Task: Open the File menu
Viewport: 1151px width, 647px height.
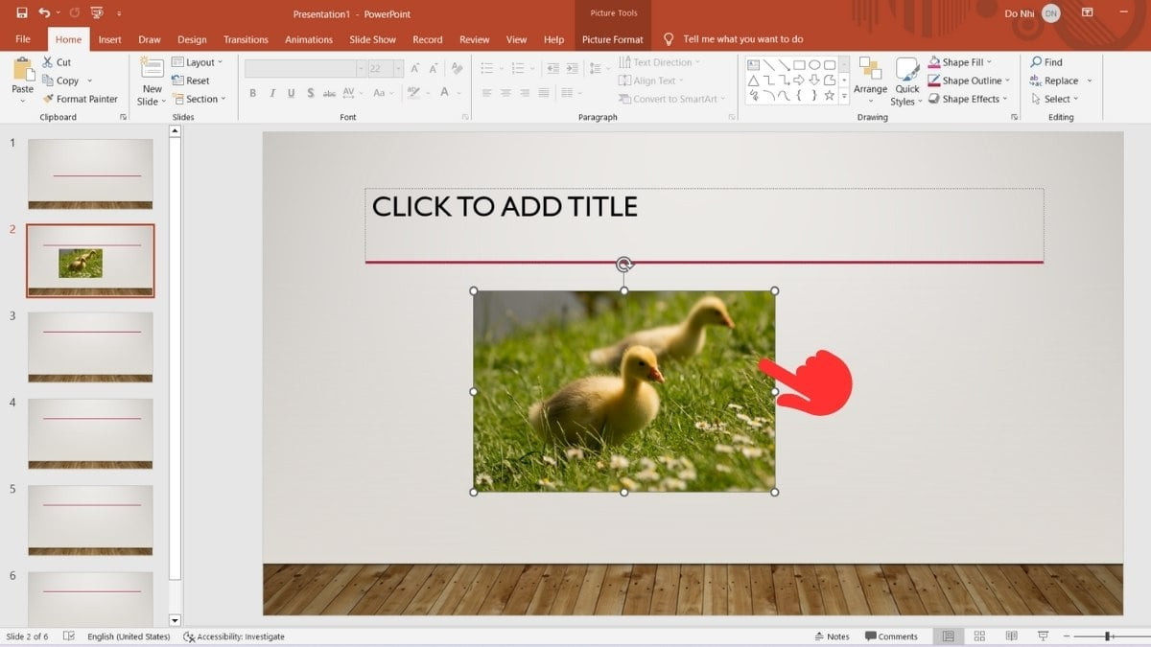Action: click(23, 39)
